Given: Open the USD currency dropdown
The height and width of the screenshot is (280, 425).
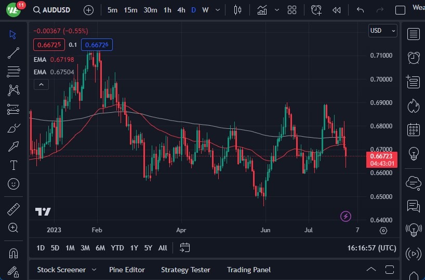Looking at the screenshot, I should pyautogui.click(x=382, y=31).
